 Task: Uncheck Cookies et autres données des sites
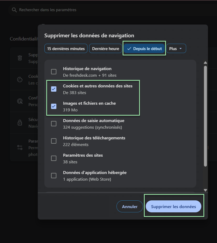54,89
